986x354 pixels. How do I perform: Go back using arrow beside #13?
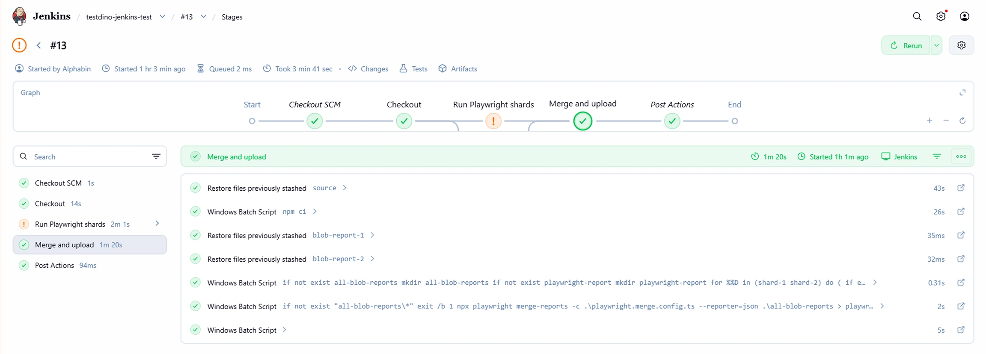[39, 45]
